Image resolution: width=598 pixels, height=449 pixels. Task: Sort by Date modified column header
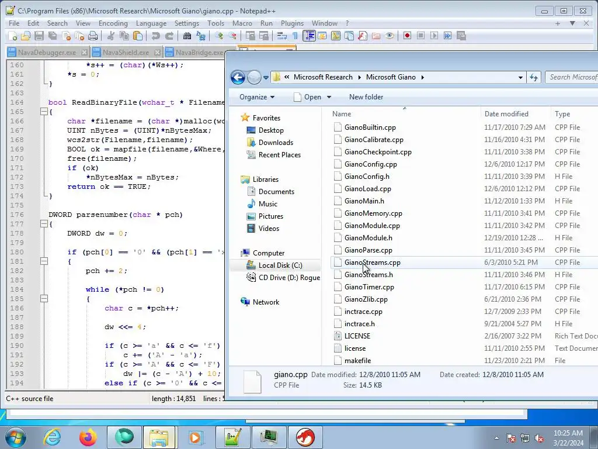tap(515, 114)
